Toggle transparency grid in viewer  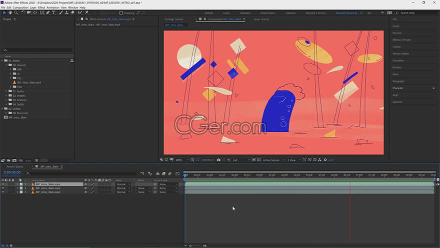click(x=258, y=160)
